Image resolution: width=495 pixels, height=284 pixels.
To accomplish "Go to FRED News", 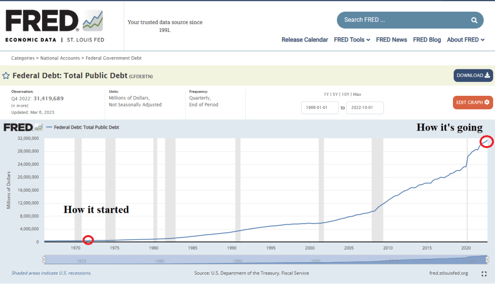I will 391,40.
